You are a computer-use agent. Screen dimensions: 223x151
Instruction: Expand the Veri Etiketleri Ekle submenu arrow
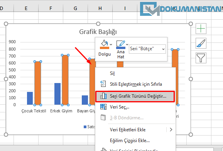coord(171,130)
